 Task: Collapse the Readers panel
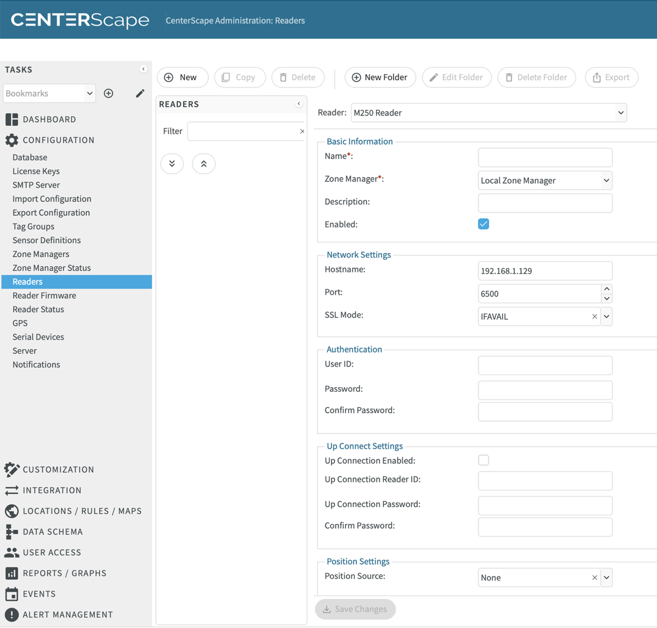299,104
